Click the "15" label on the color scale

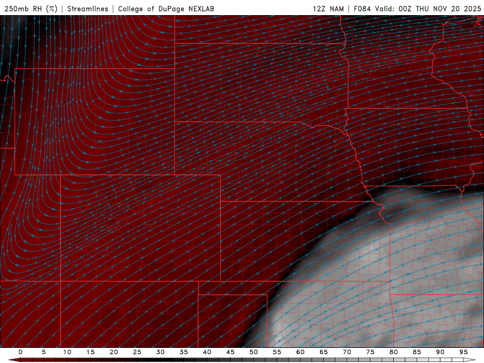(x=90, y=352)
